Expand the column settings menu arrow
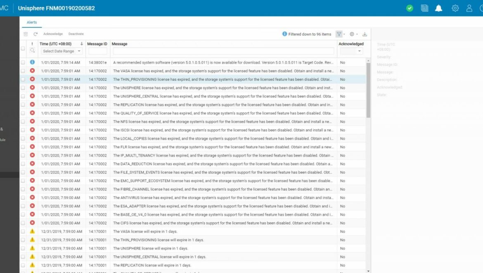483x273 pixels. pyautogui.click(x=357, y=34)
